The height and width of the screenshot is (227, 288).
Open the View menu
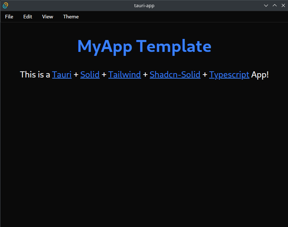tap(48, 17)
